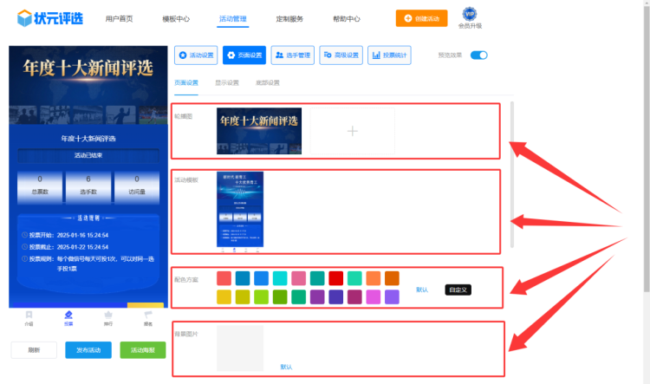Click the orange 创建活动 button

pos(421,18)
